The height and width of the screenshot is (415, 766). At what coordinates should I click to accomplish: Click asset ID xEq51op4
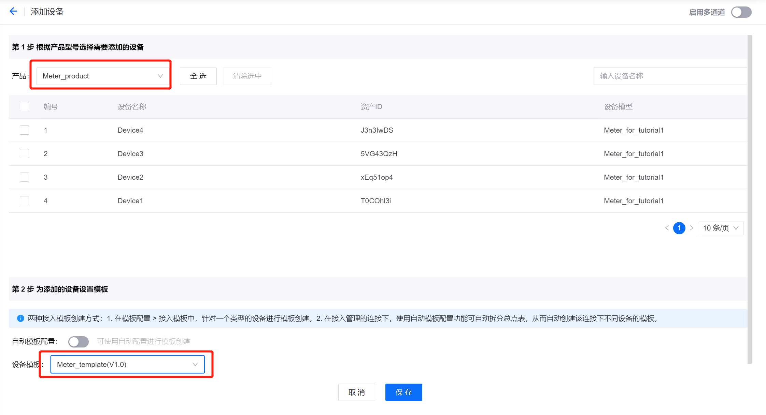tap(377, 177)
